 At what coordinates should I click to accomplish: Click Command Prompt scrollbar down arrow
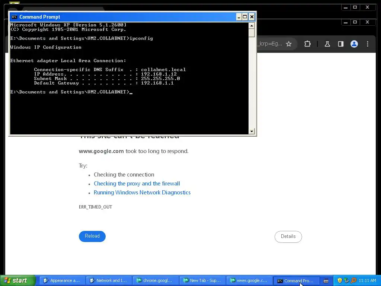pyautogui.click(x=252, y=131)
